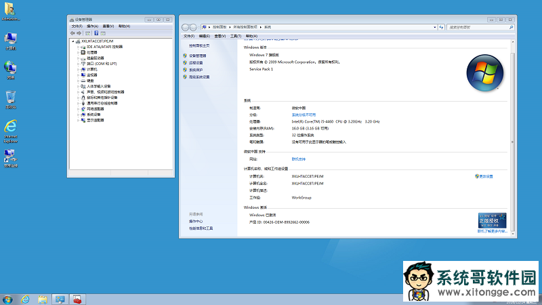Viewport: 542px width, 305px height.
Task: Click the 计算机 Computer desktop icon
Action: click(10, 41)
